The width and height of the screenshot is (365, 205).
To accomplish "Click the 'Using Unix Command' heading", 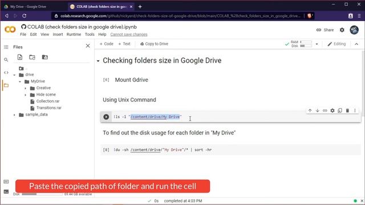I will (x=129, y=100).
